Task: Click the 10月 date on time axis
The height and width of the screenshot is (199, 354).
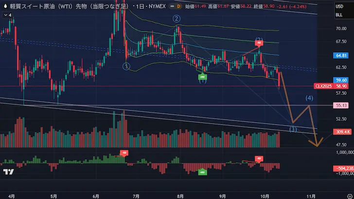Action: 265,196
